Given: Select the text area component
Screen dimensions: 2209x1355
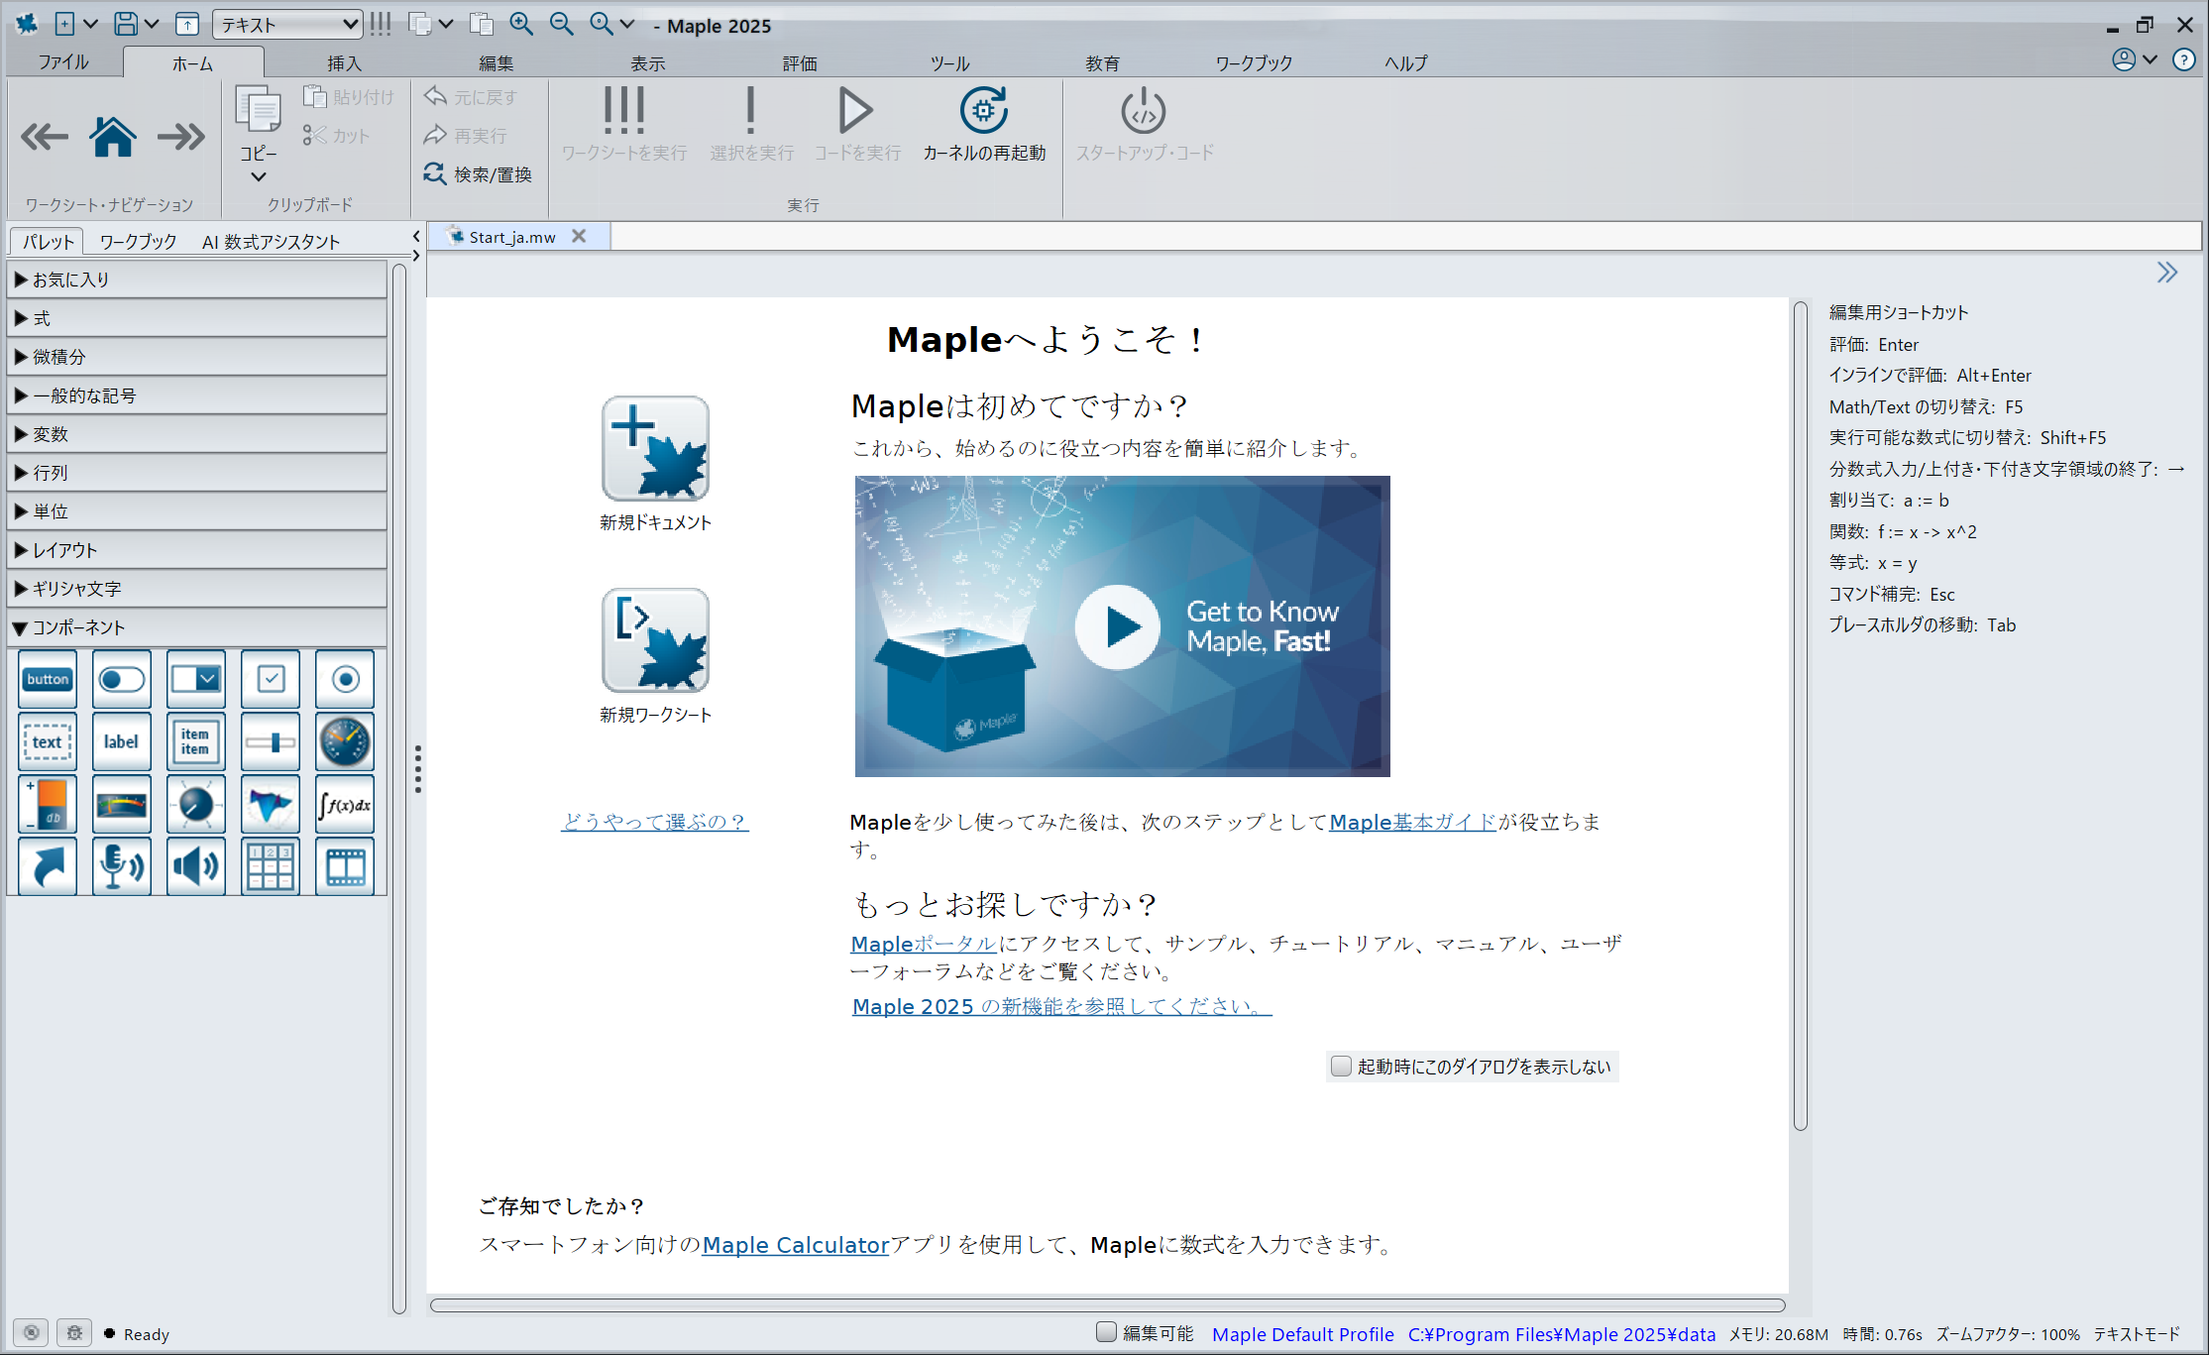Looking at the screenshot, I should tap(48, 741).
